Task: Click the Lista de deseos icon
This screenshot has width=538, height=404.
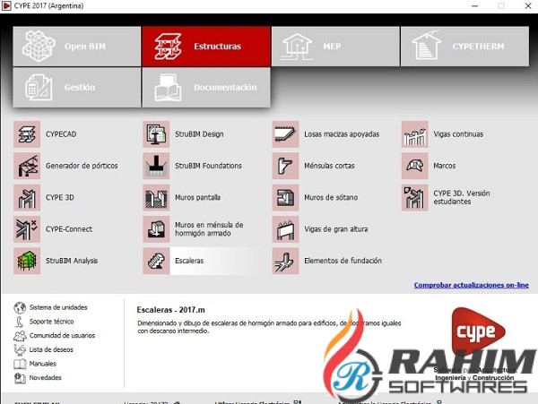Action: [20, 349]
